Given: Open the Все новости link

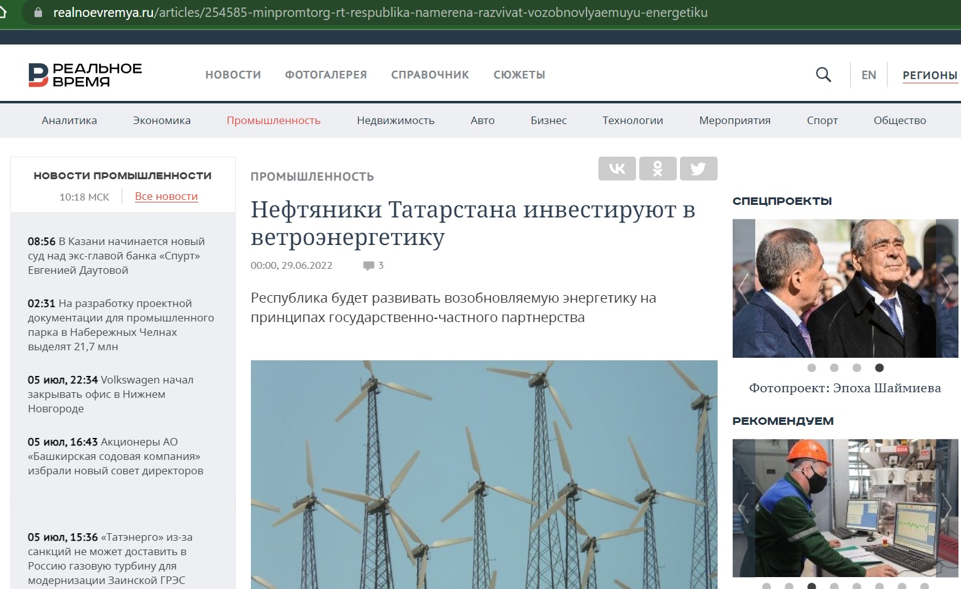Looking at the screenshot, I should tap(166, 196).
